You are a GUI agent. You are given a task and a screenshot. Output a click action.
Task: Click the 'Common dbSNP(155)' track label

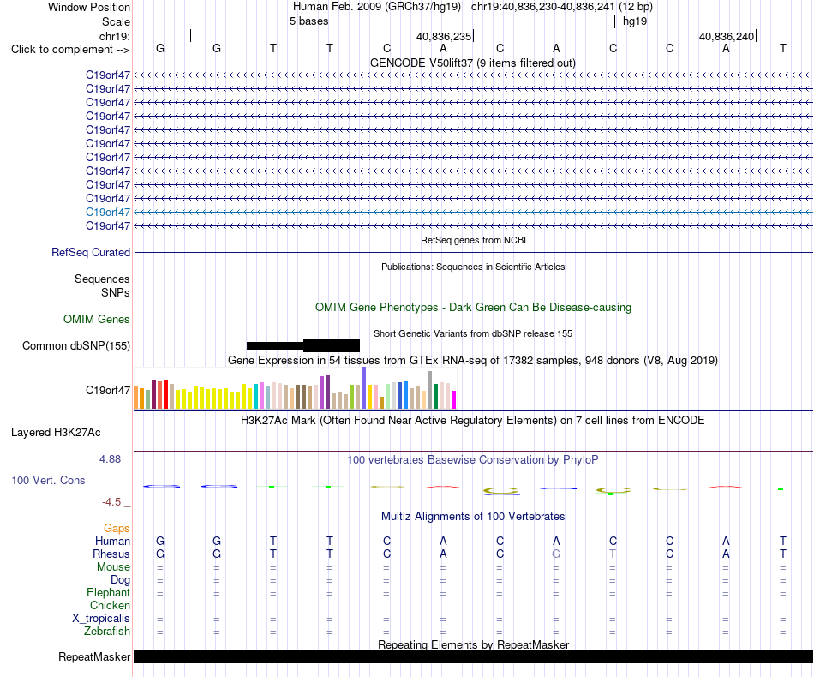tap(76, 345)
